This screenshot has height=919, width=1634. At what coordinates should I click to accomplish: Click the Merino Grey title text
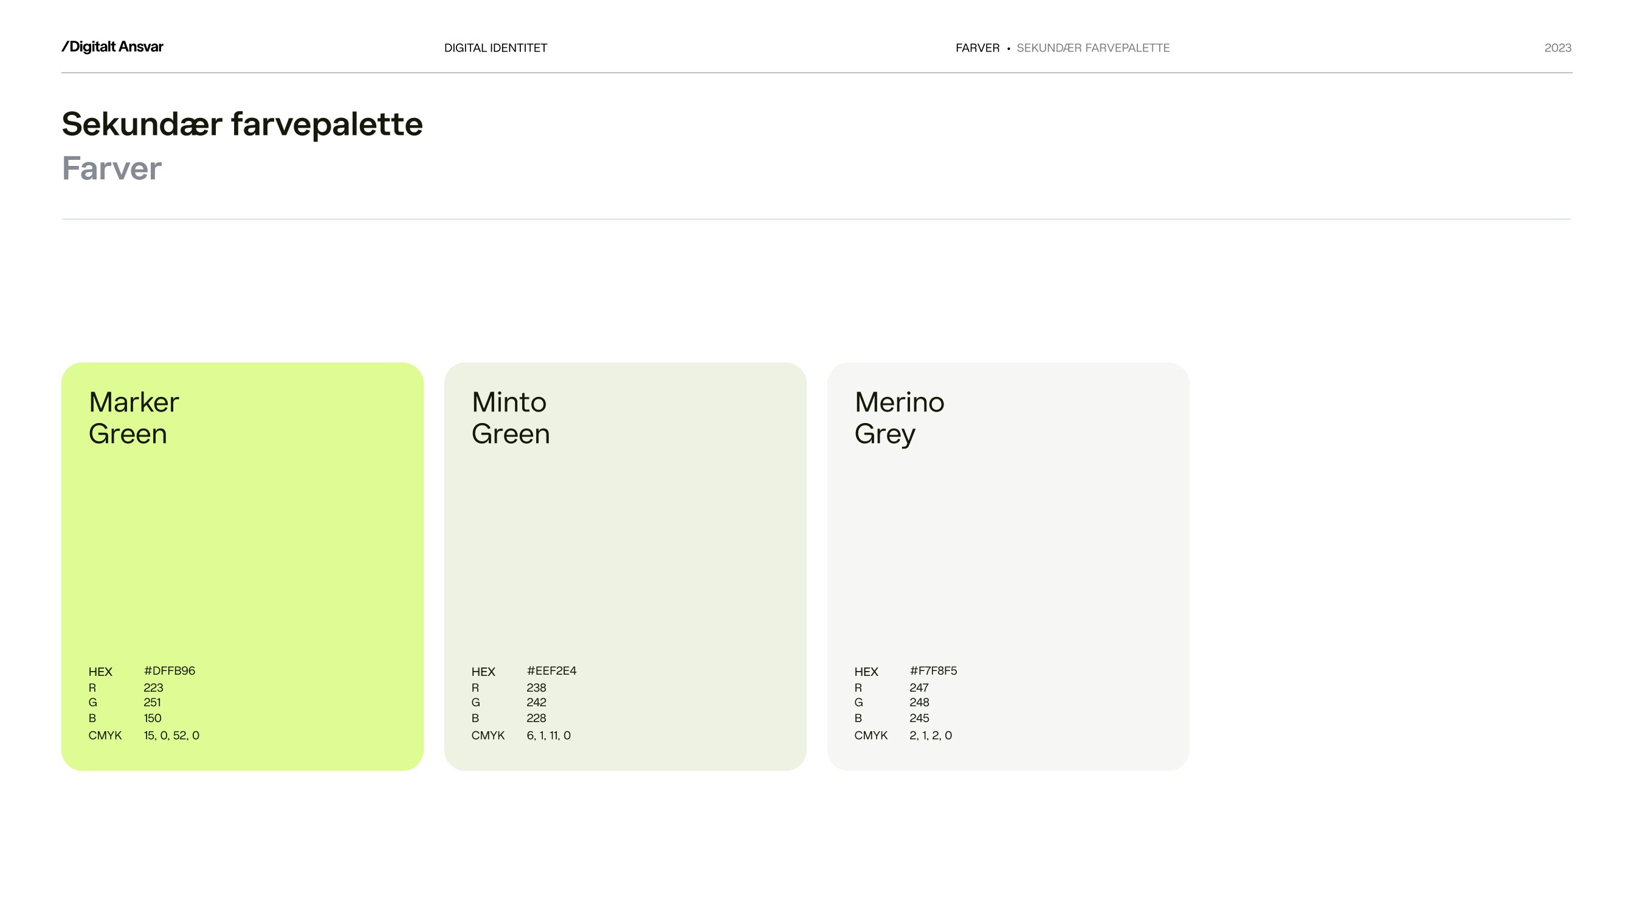point(900,418)
